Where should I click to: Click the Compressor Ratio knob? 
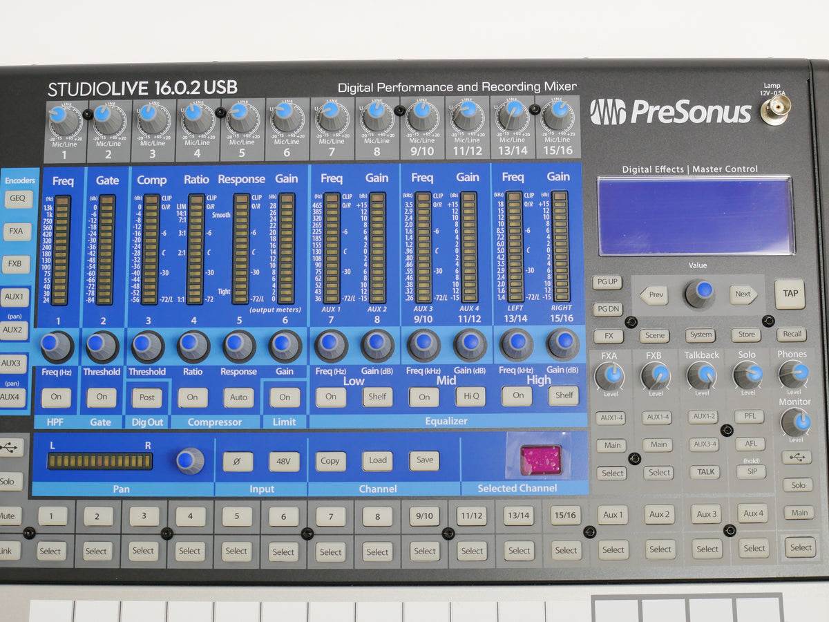click(x=193, y=346)
